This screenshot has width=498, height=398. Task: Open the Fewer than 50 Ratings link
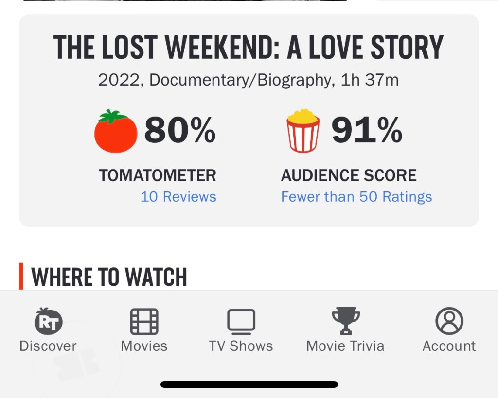tap(356, 197)
